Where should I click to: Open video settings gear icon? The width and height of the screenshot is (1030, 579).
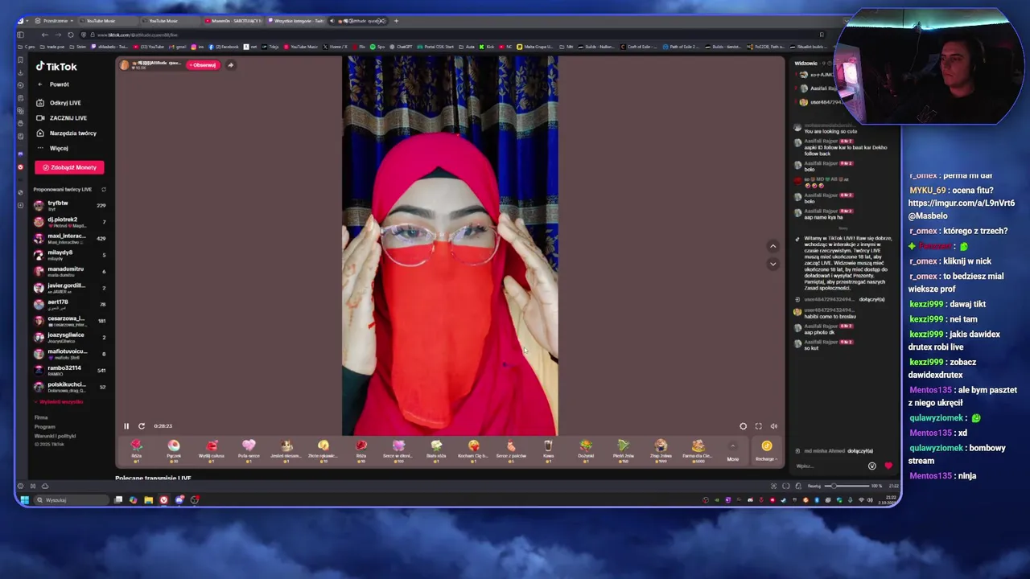[x=743, y=426]
